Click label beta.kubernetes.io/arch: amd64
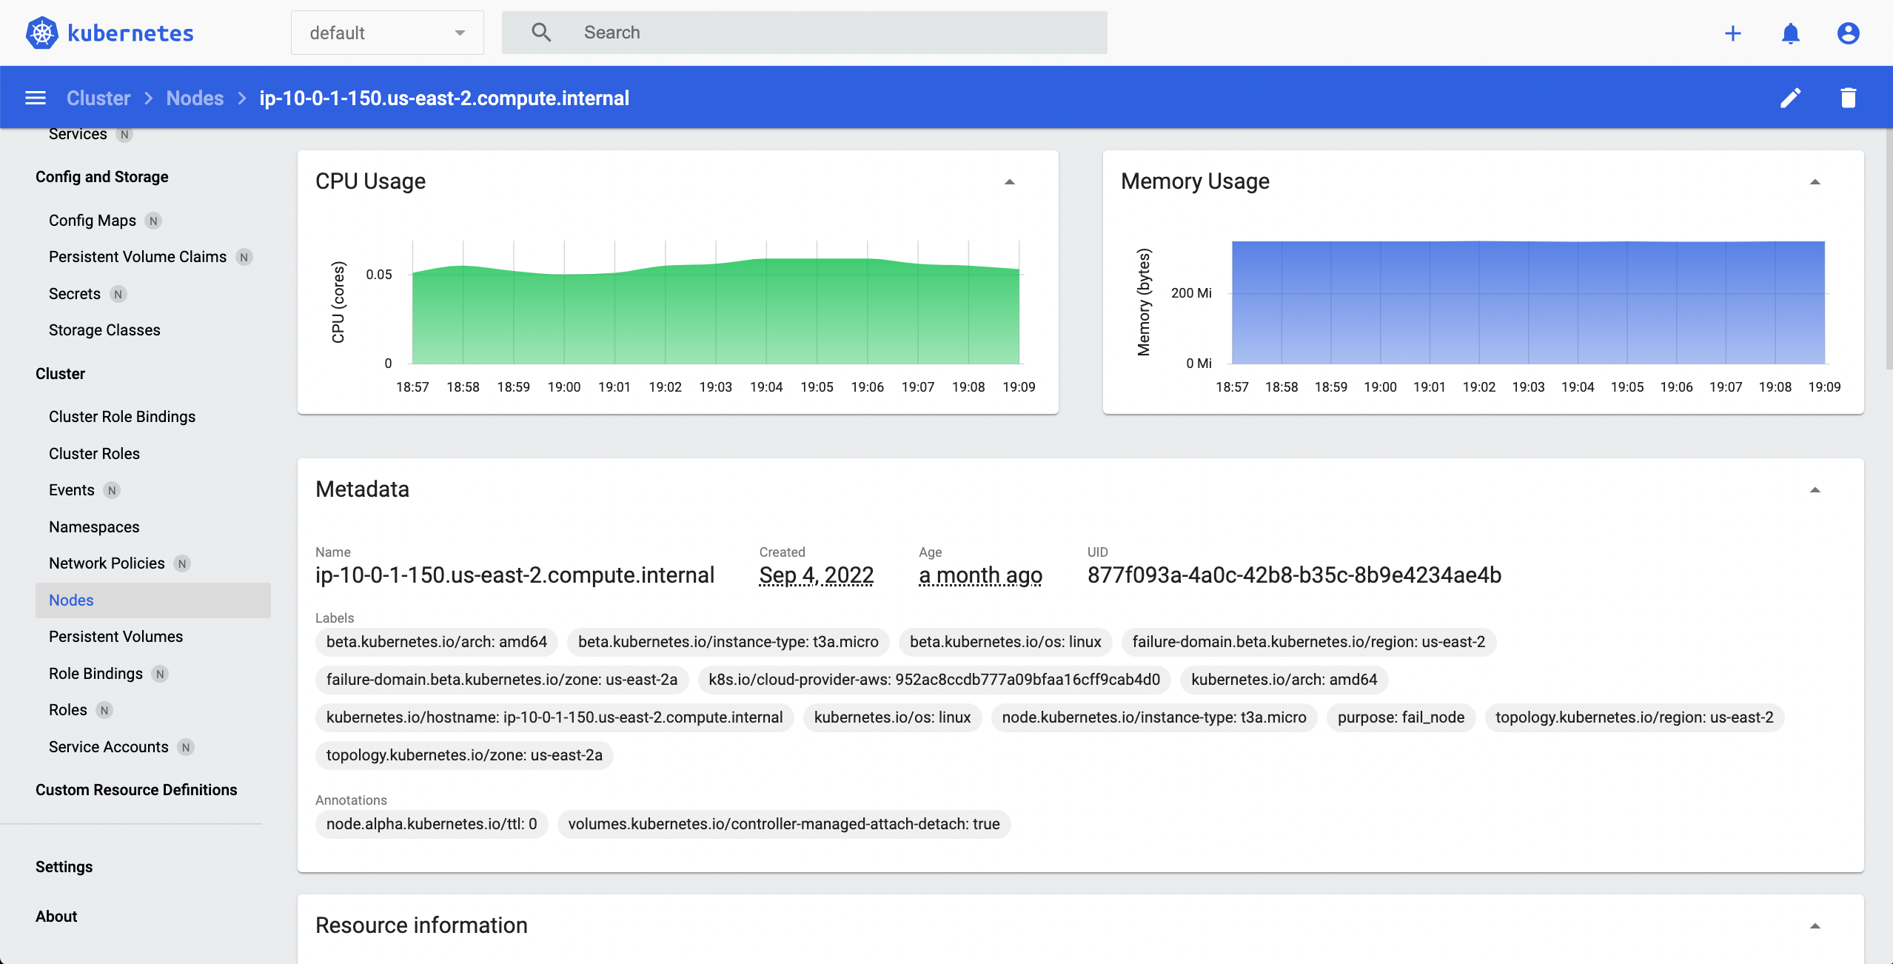Screen dimensions: 1893x964 coord(437,642)
